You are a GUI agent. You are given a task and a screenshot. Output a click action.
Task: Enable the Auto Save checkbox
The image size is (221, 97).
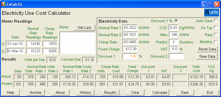tap(216, 21)
